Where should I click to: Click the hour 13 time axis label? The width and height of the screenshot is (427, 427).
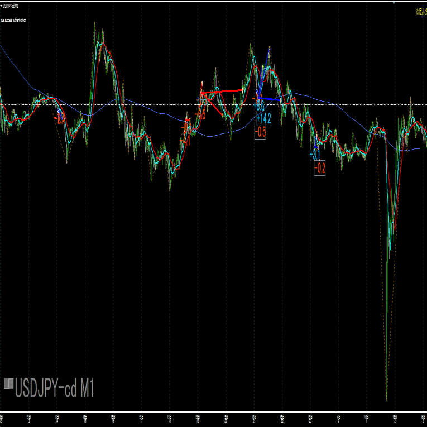(x=28, y=419)
